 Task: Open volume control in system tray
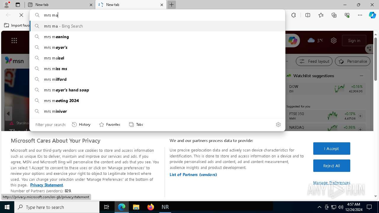pyautogui.click(x=341, y=207)
